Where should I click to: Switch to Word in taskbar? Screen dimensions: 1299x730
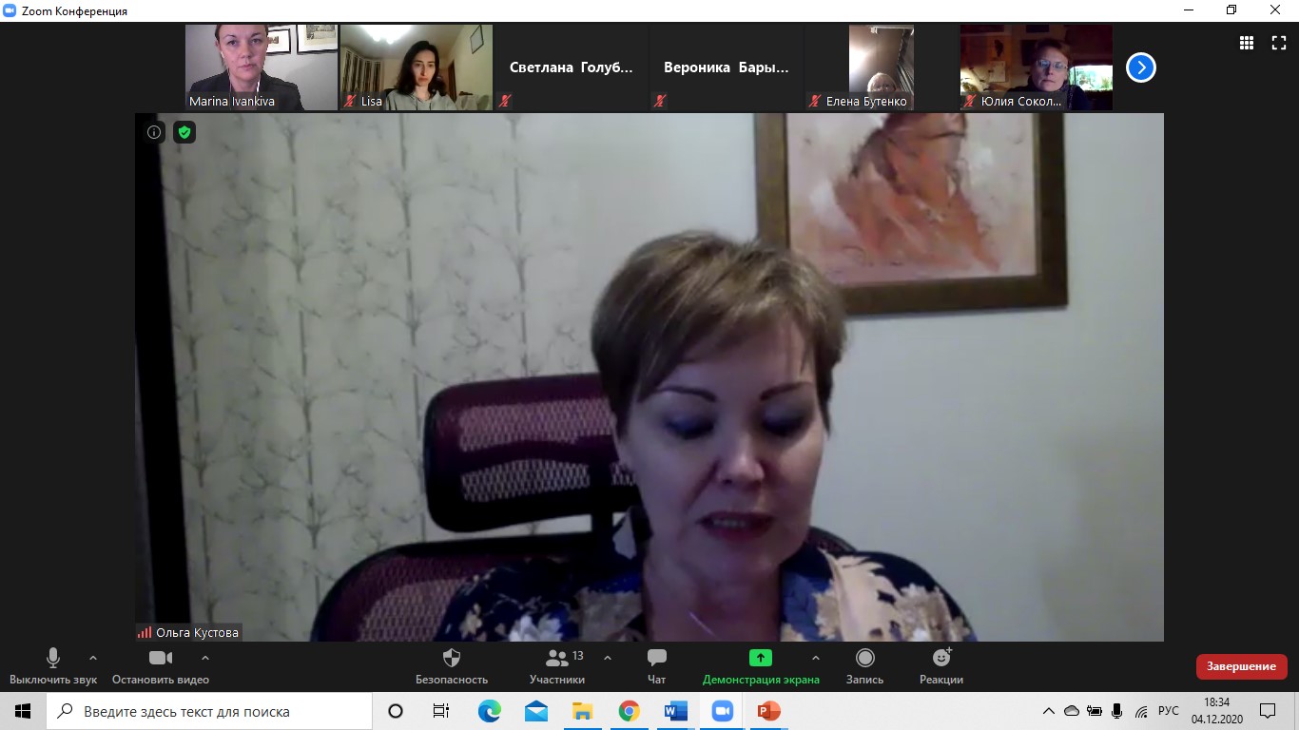click(675, 711)
